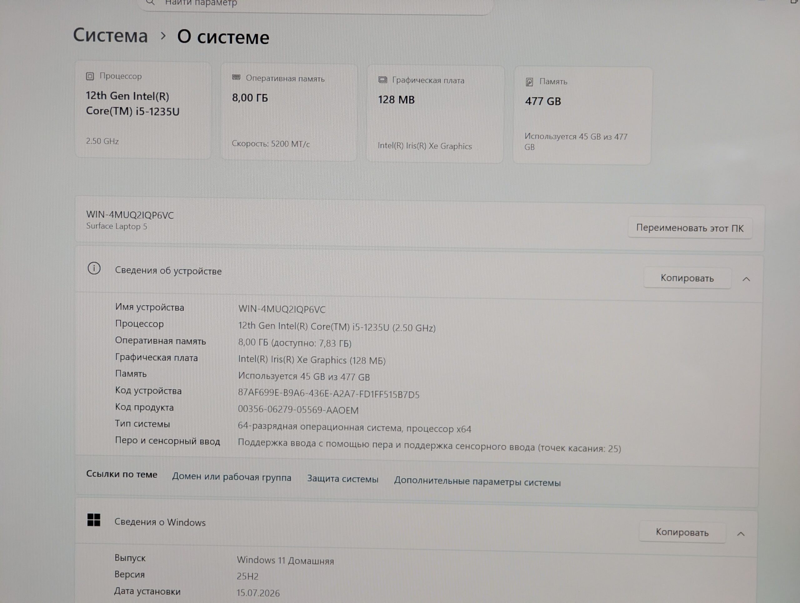Click the WIN-4MUQ2IQP6VC value in Имя устройства row
Screen dimensions: 800x603
(282, 309)
